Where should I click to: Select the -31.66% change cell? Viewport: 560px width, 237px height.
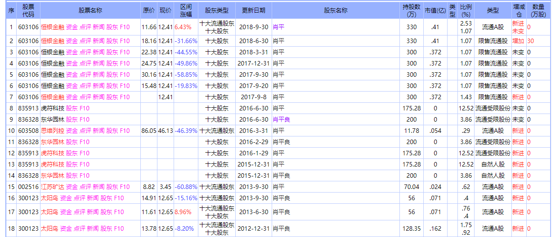(186, 41)
